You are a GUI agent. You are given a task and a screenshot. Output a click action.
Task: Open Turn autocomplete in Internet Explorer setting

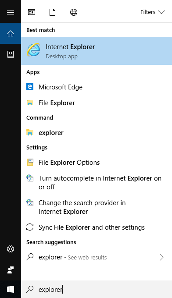point(97,183)
